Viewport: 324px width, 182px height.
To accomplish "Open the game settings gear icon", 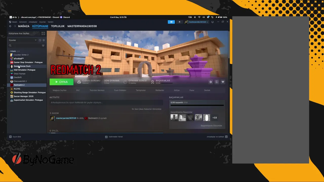I will [211, 82].
